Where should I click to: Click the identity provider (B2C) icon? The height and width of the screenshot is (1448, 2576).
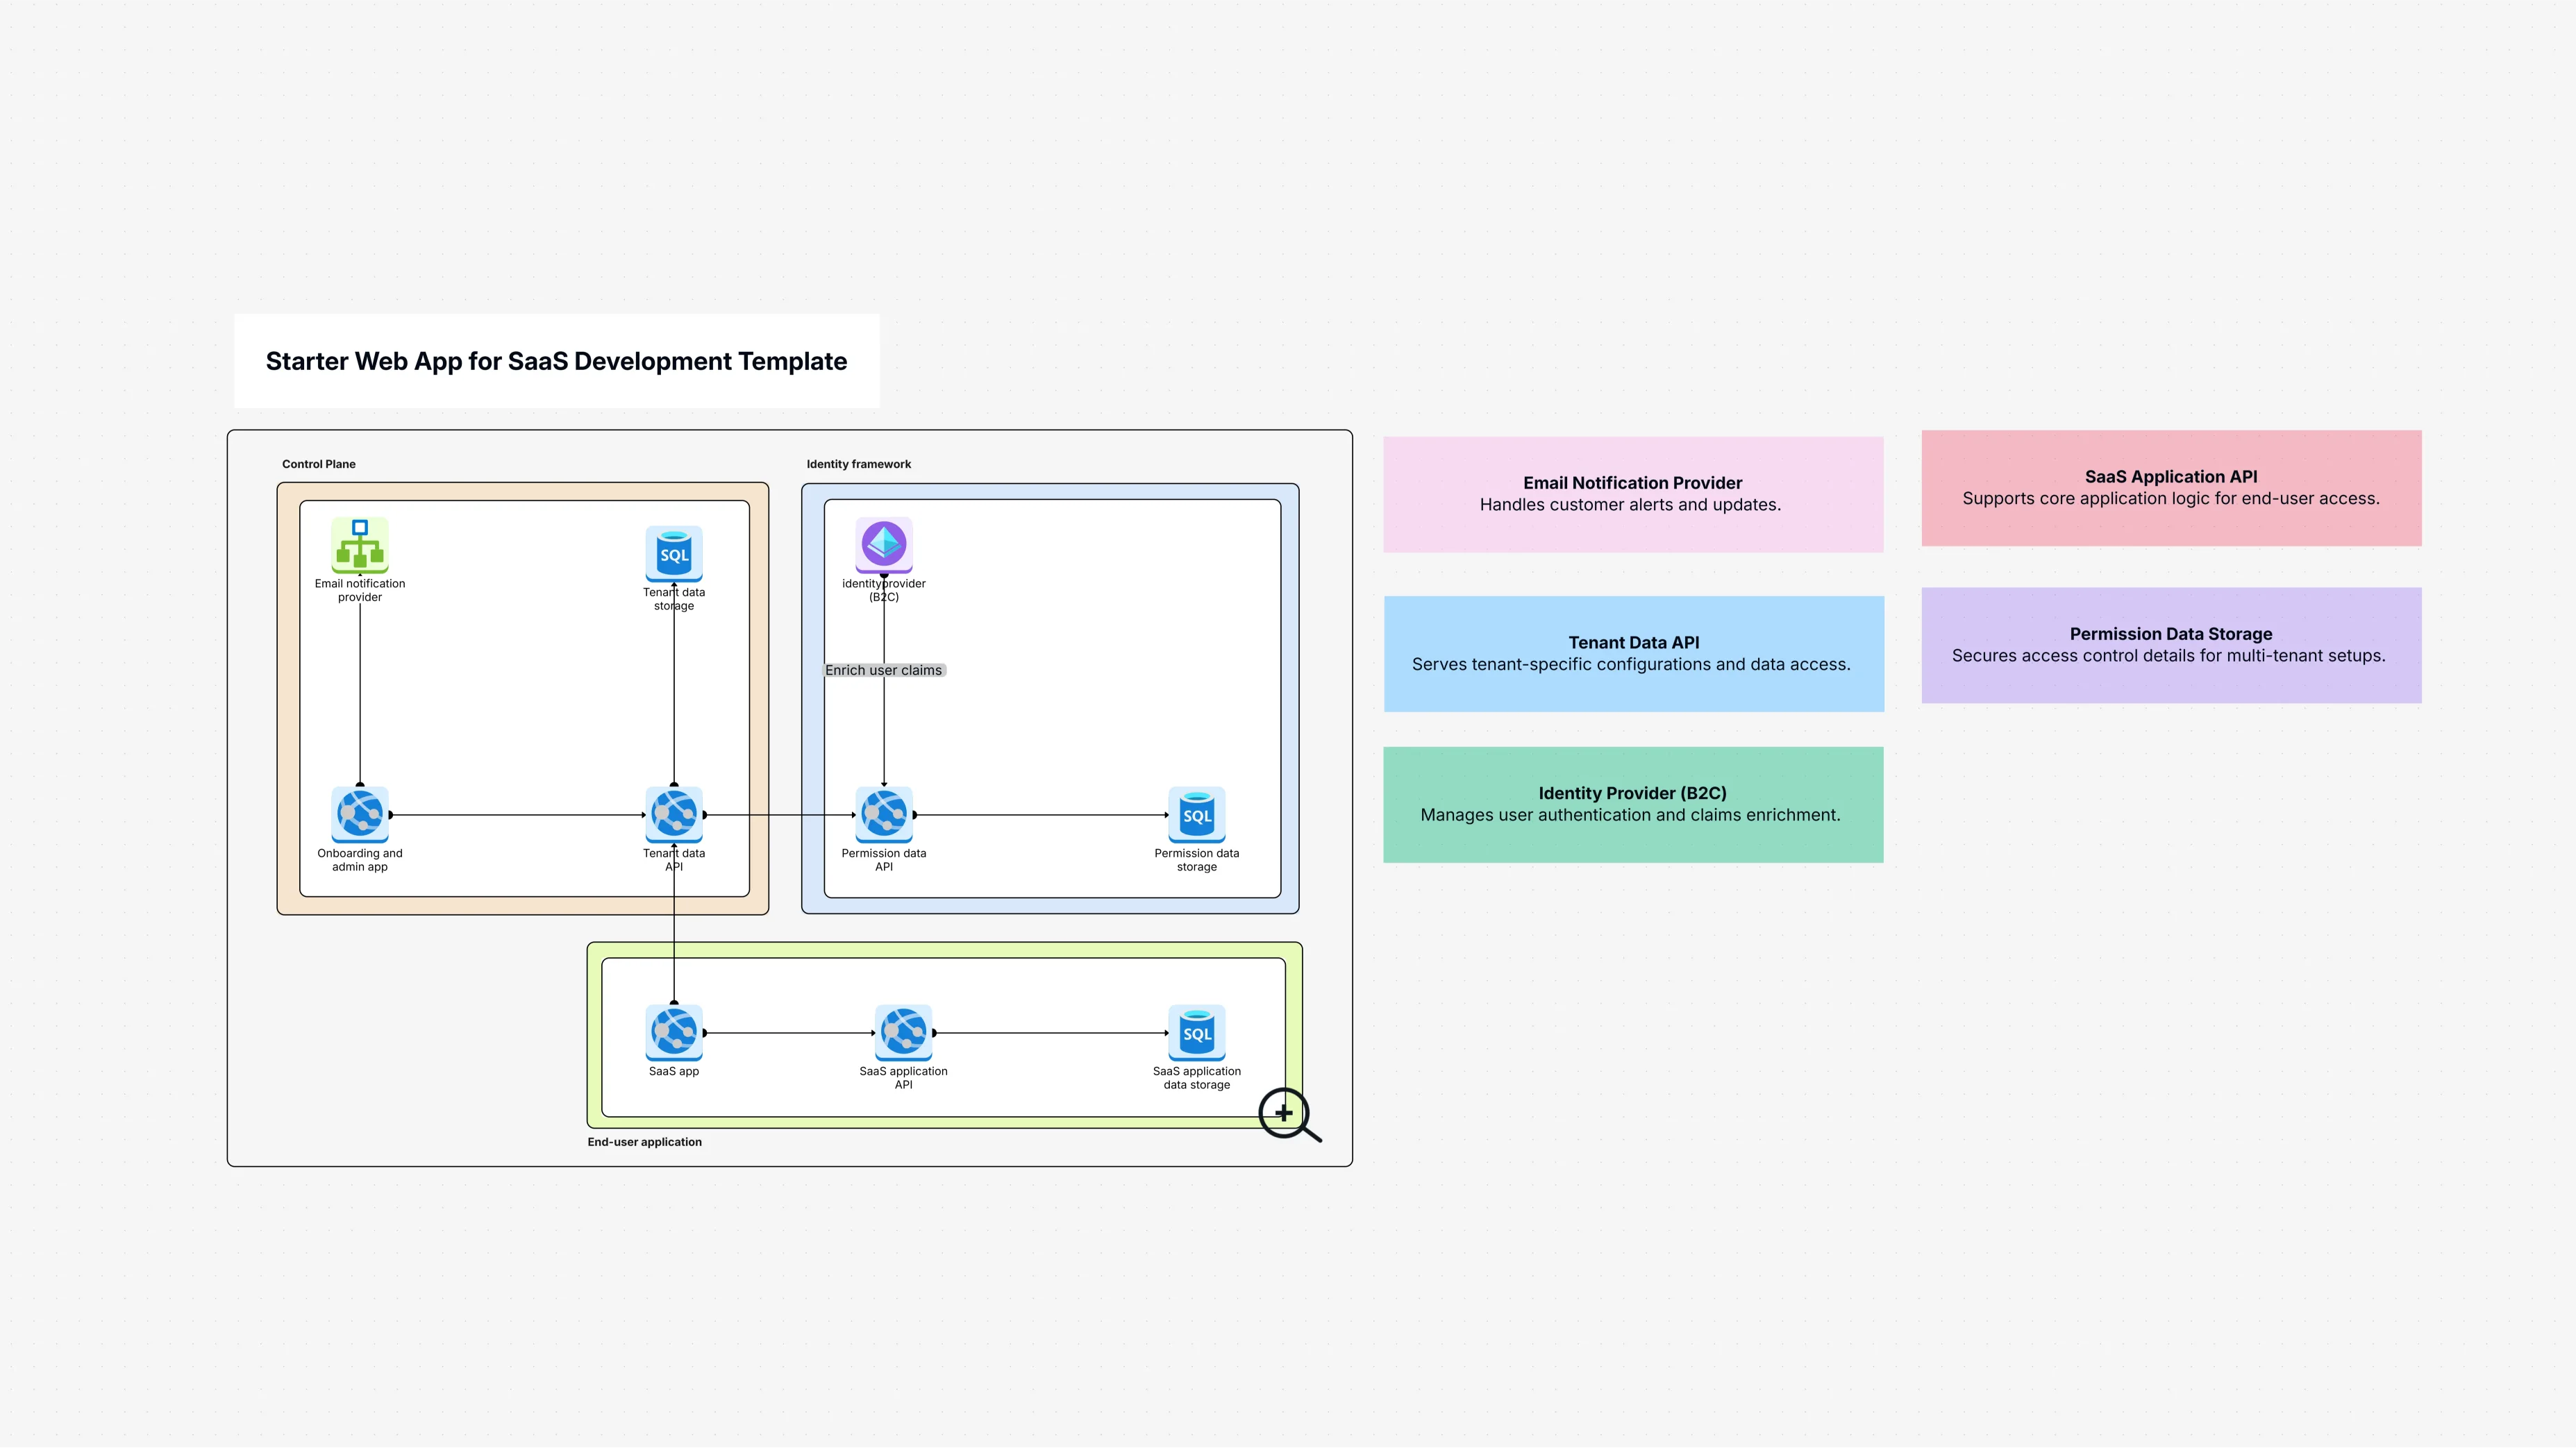pos(883,544)
